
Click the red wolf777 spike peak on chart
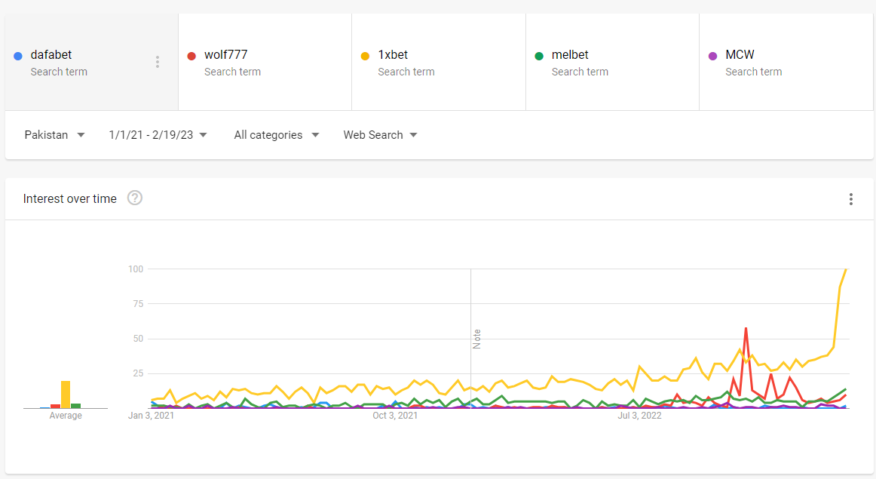(x=746, y=328)
